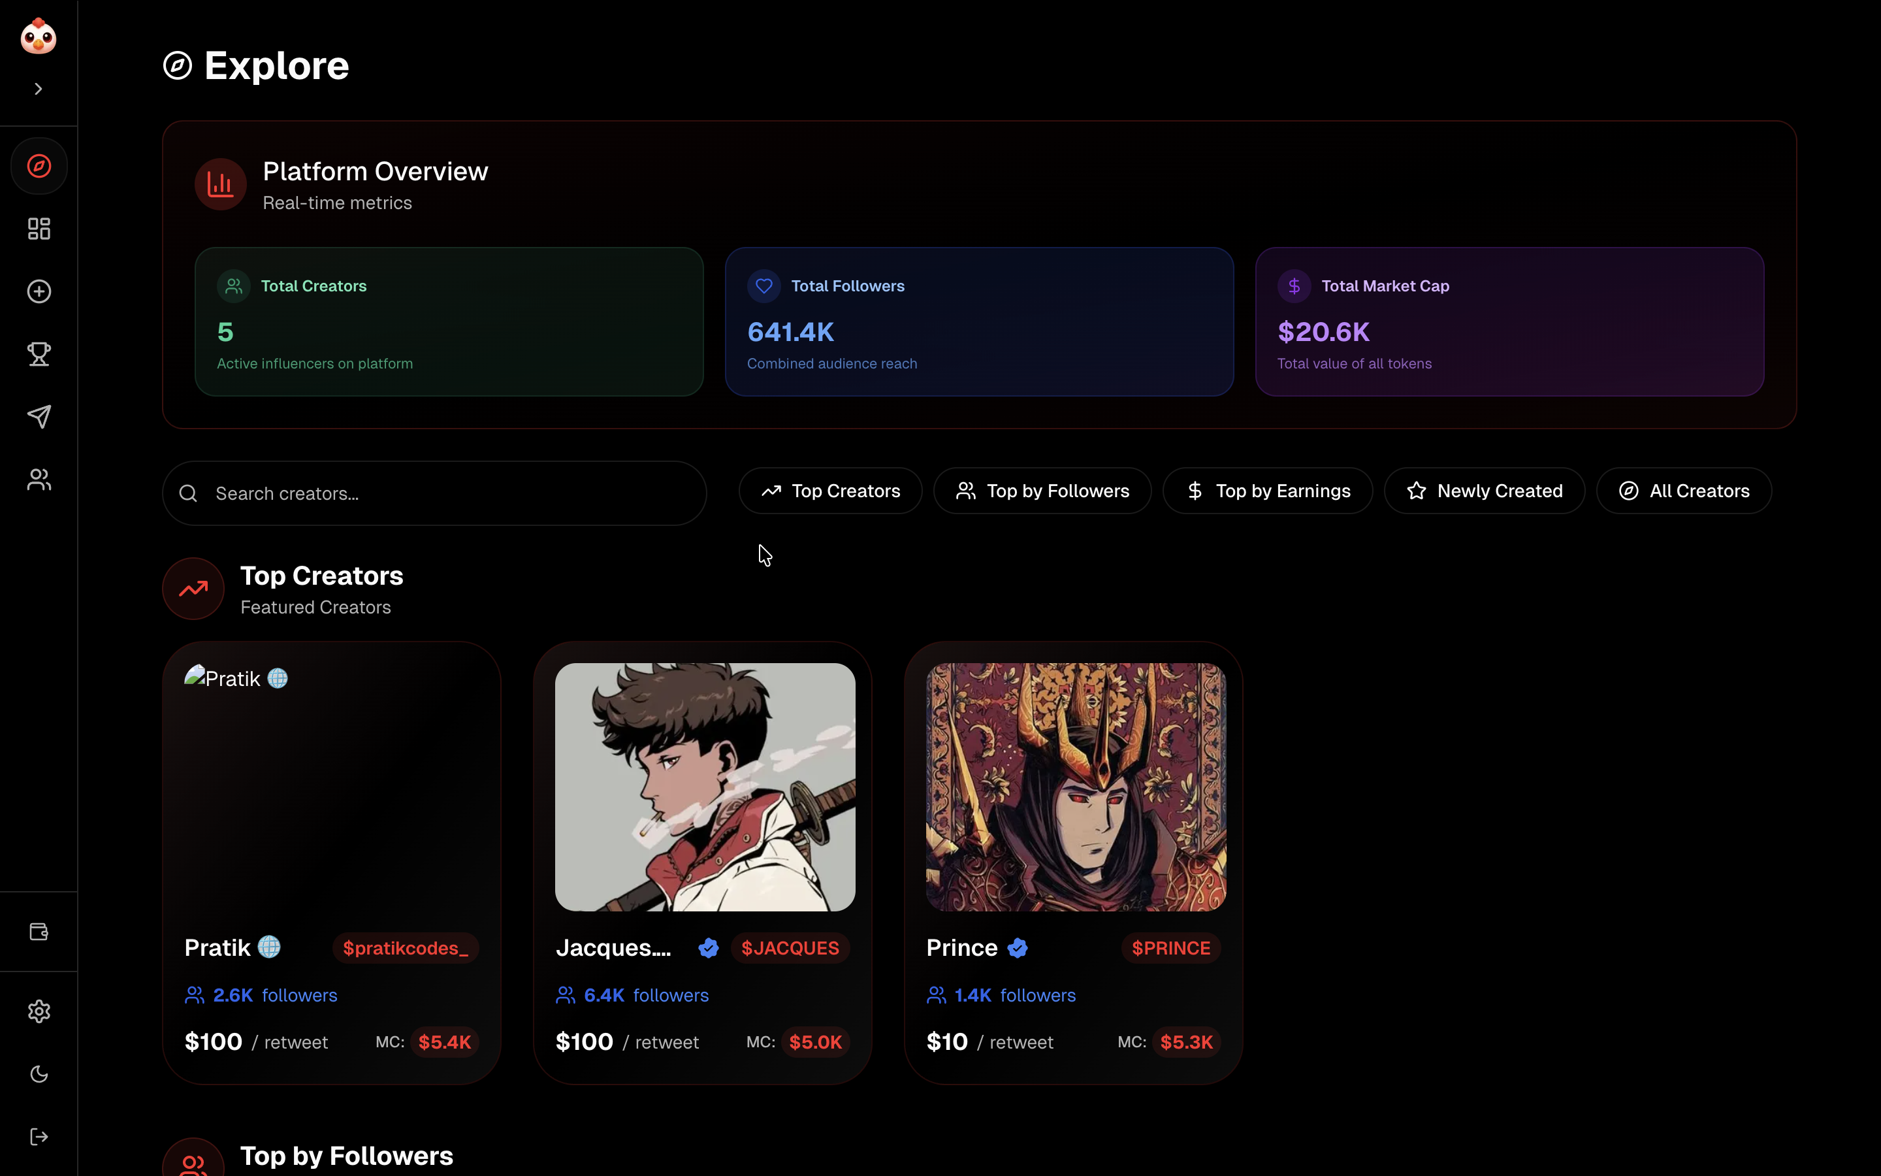Click the $PRINCE token badge
1881x1176 pixels.
click(1170, 948)
